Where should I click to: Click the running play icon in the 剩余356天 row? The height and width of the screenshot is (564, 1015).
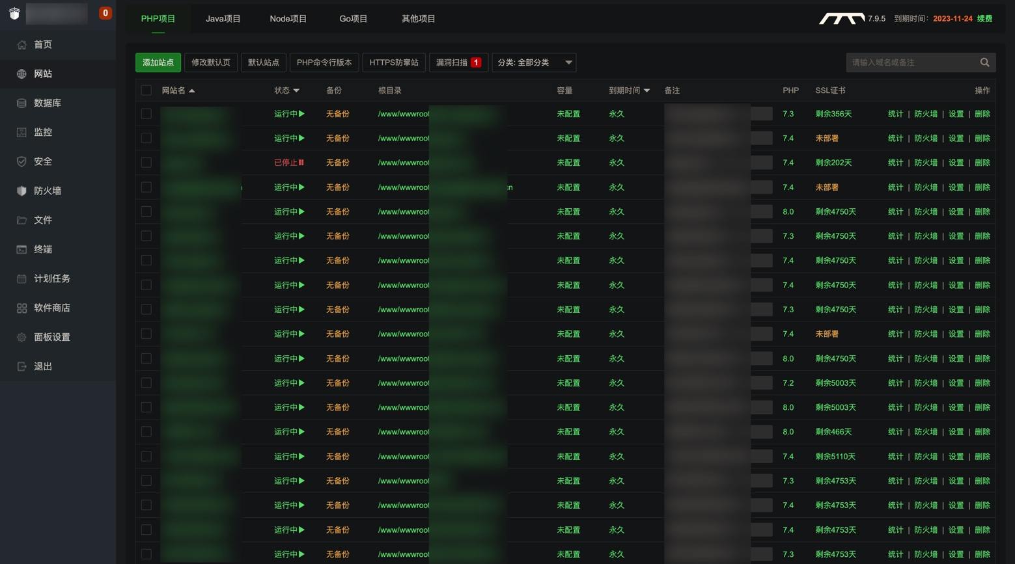pyautogui.click(x=301, y=114)
